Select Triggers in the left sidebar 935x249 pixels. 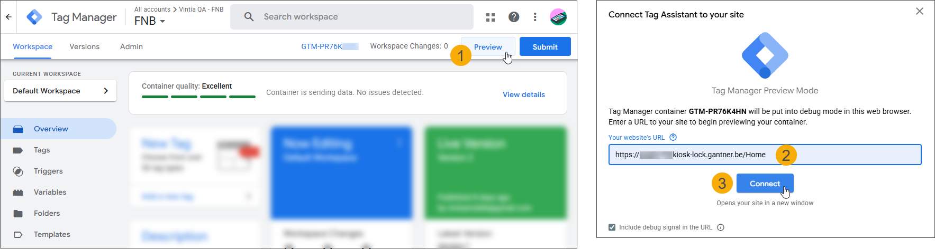coord(48,171)
